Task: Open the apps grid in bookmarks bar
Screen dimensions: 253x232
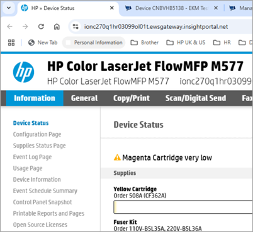Action: 11,43
